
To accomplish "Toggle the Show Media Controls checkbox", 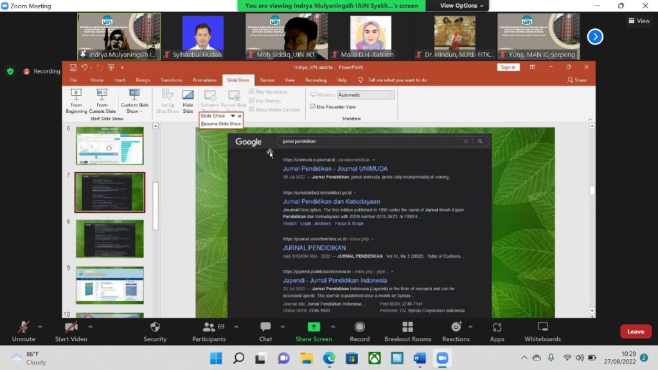I will (251, 110).
